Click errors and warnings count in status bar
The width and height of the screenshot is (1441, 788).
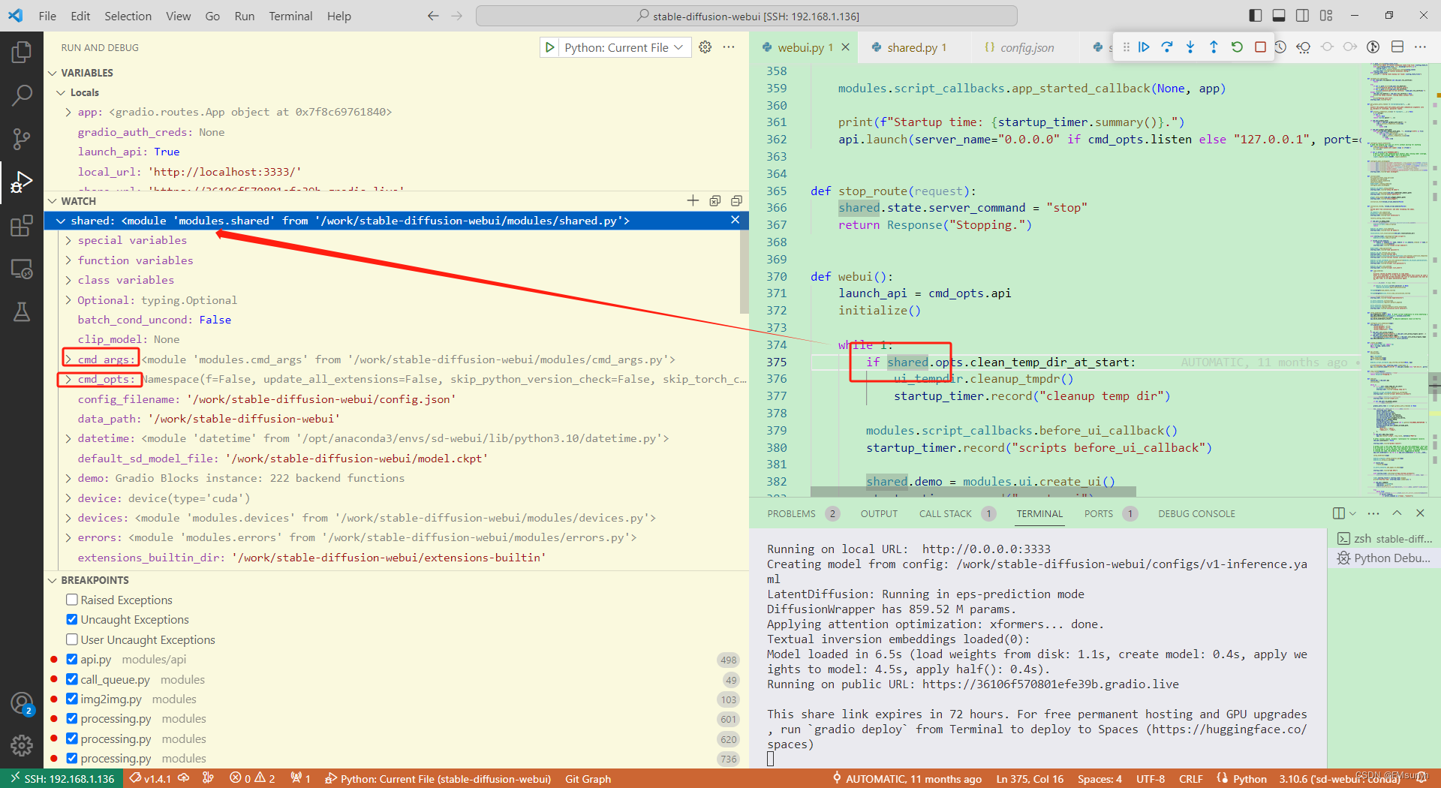coord(252,778)
